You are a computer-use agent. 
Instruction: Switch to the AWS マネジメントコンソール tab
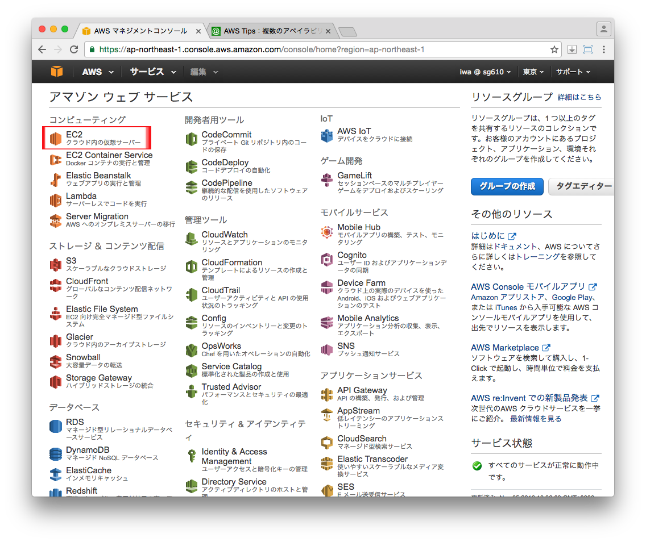coord(140,31)
